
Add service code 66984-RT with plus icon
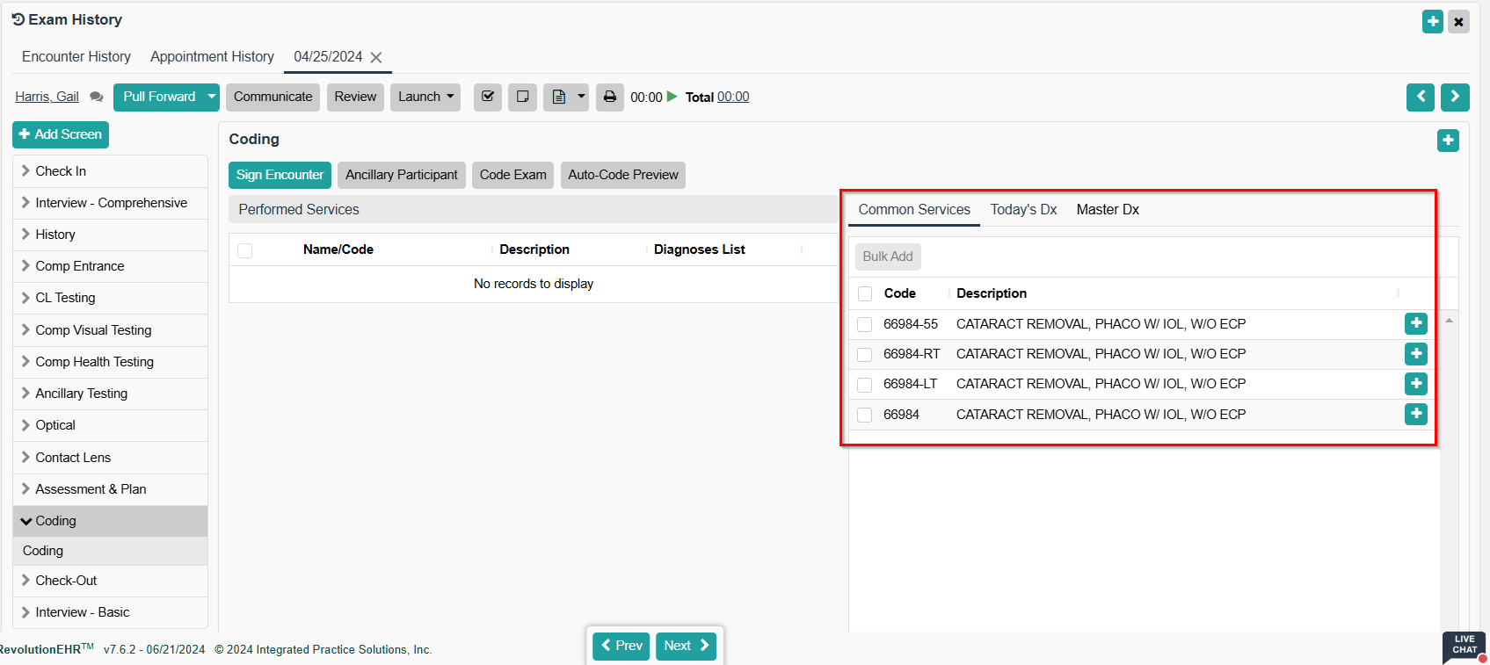point(1415,354)
